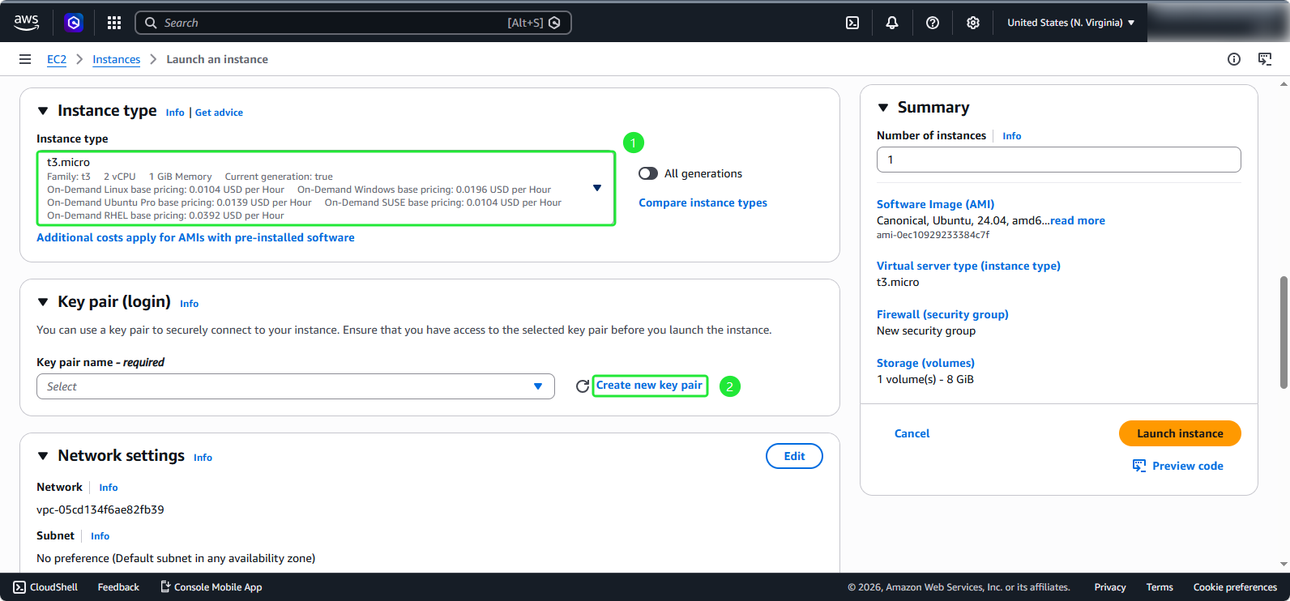Open the Terms link
The image size is (1290, 601).
1160,587
